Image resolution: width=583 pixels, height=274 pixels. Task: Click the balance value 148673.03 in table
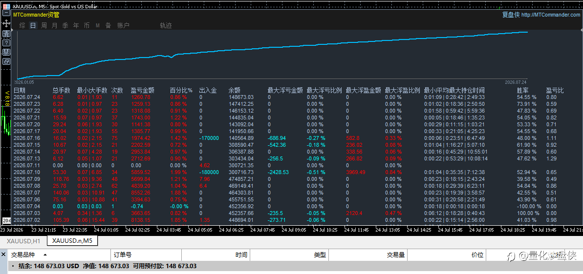tap(241, 97)
